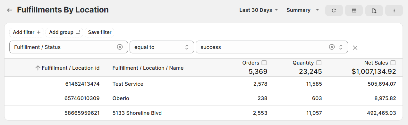The width and height of the screenshot is (408, 125).
Task: Check the Orders column checkbox
Action: [x=264, y=63]
